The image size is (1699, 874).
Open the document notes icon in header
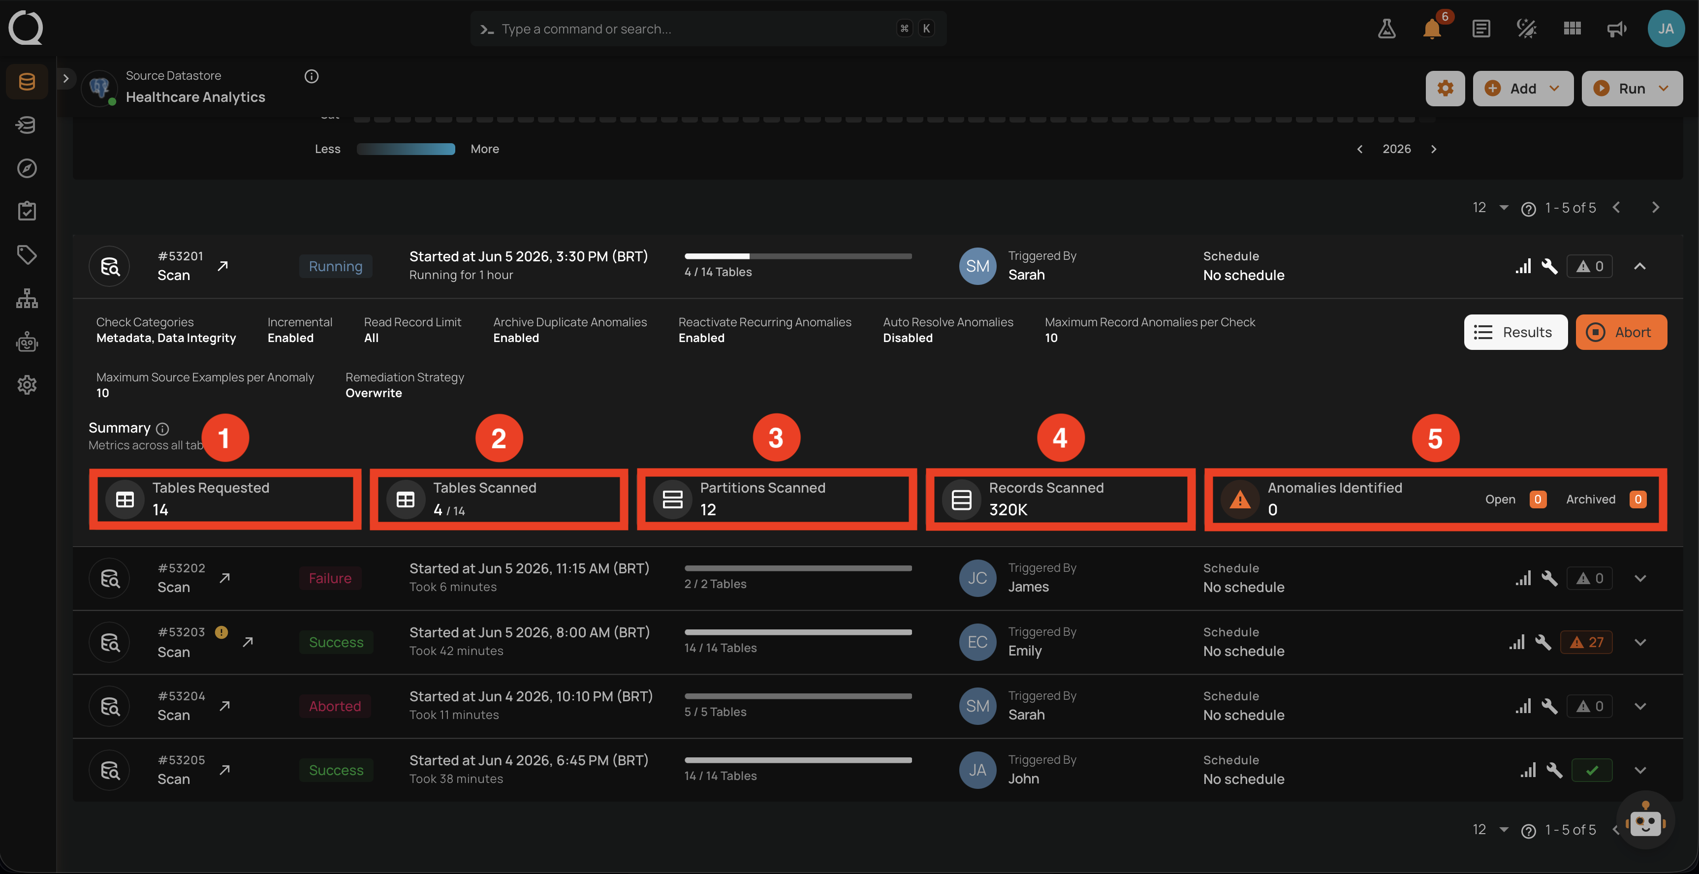tap(1480, 29)
